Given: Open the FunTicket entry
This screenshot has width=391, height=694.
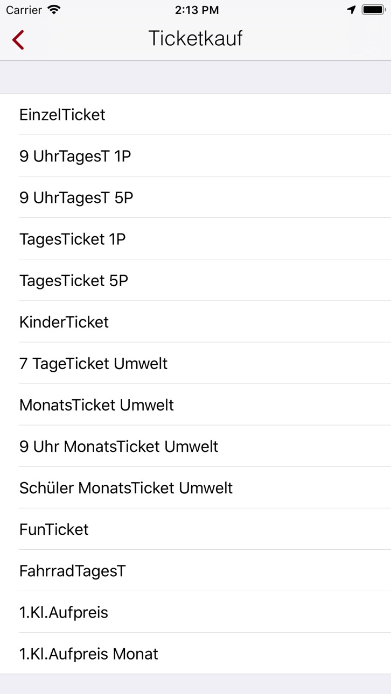Looking at the screenshot, I should coord(195,529).
